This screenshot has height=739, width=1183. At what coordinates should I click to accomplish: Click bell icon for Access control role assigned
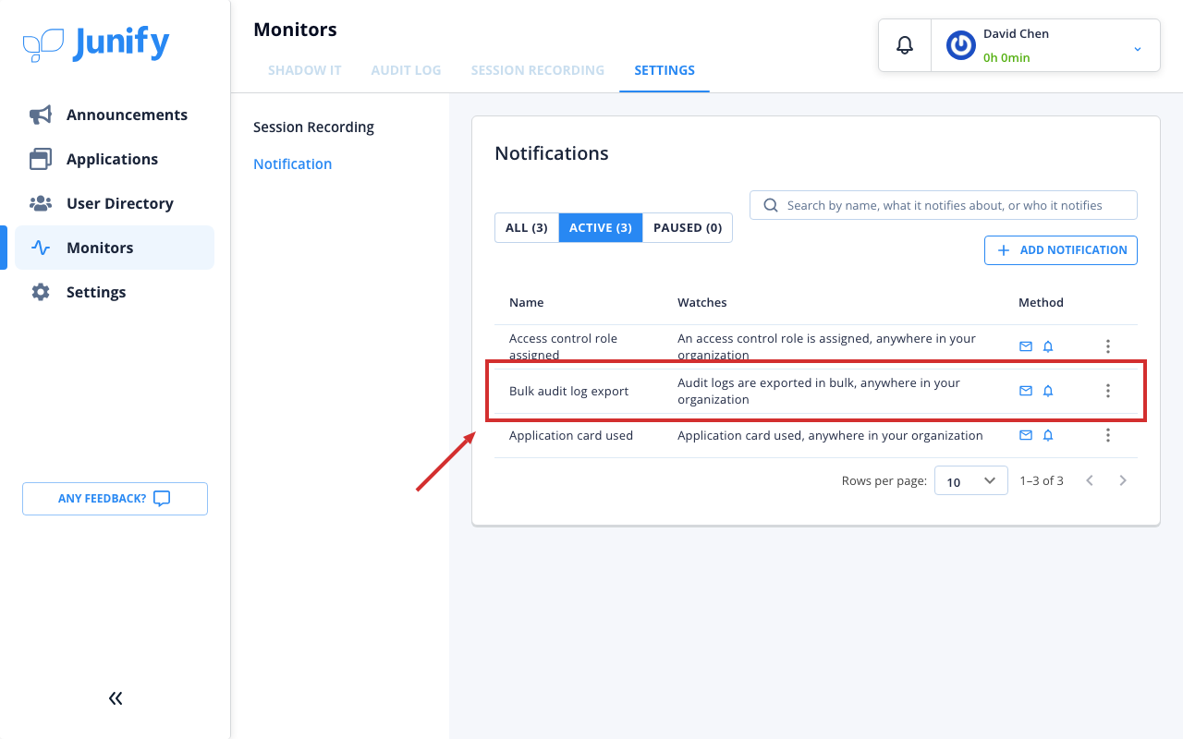point(1048,346)
